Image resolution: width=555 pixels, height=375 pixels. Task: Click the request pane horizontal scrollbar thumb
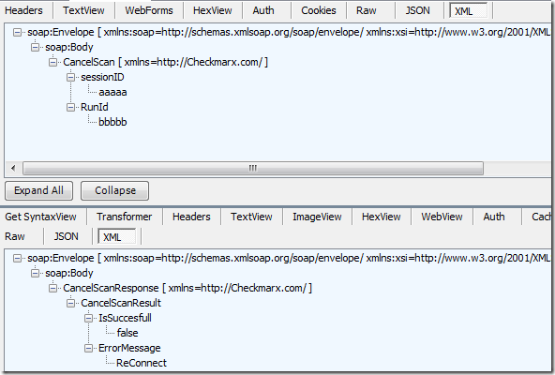point(253,168)
